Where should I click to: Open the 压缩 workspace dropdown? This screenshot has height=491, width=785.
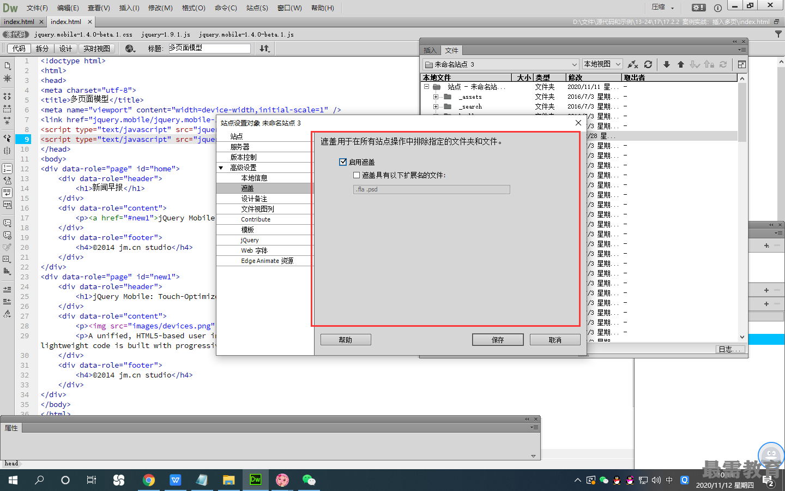[663, 8]
